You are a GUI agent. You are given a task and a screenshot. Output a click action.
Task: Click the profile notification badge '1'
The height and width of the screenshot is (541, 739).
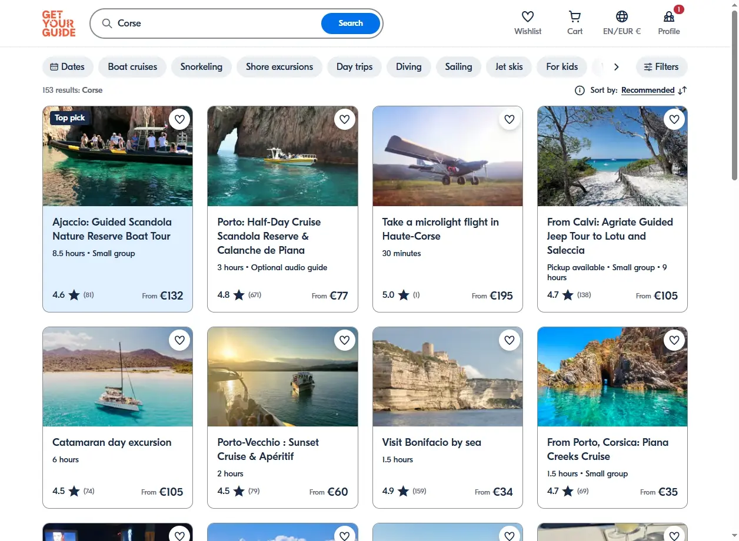(679, 9)
